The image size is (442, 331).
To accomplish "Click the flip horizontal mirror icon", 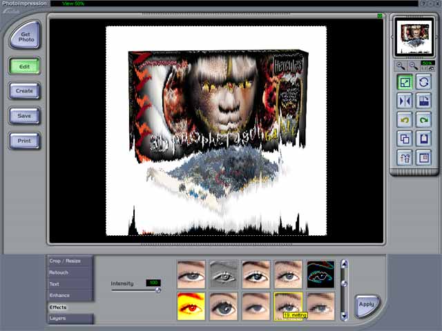I will [405, 101].
